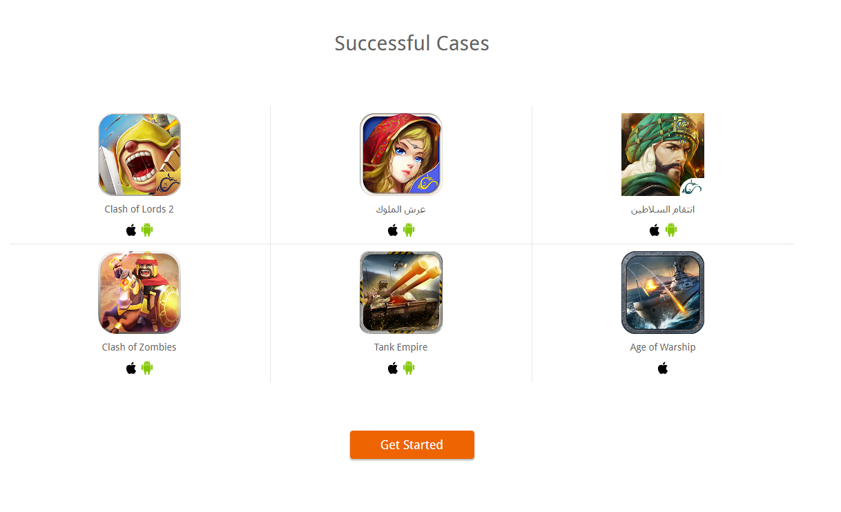Viewport: 841px width, 512px height.
Task: Select the turbaned sultan game icon
Action: point(663,155)
